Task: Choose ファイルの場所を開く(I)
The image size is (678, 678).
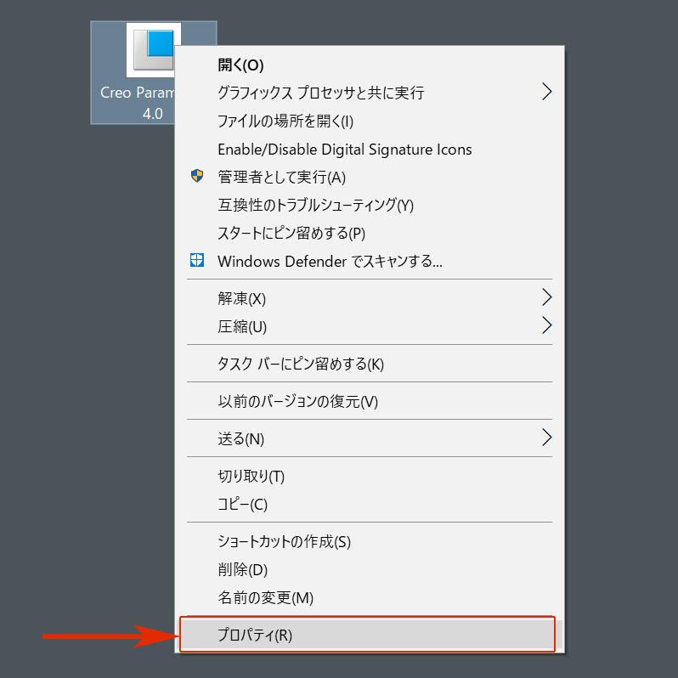Action: pyautogui.click(x=285, y=121)
